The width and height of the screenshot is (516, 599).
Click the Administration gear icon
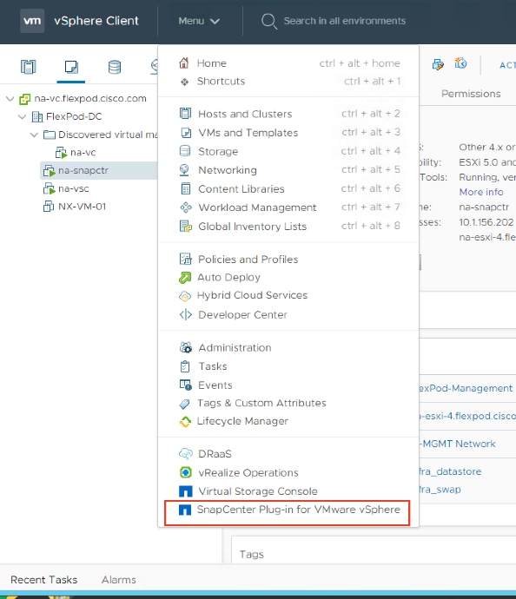coord(186,347)
